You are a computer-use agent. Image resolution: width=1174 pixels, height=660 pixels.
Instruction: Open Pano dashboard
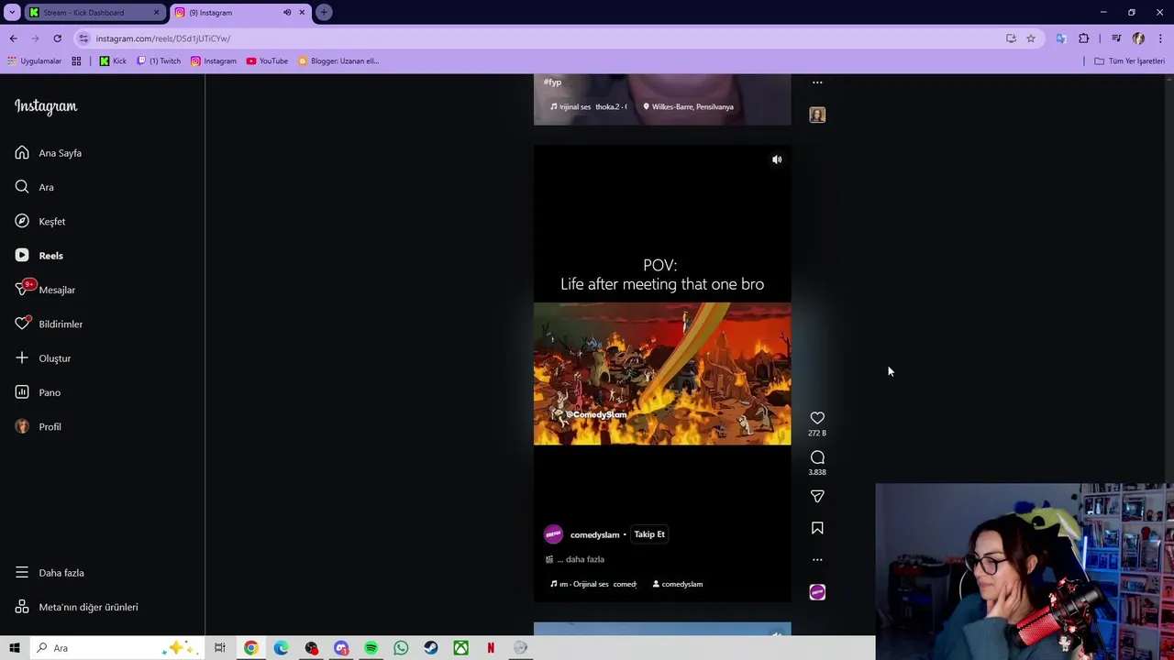38,392
